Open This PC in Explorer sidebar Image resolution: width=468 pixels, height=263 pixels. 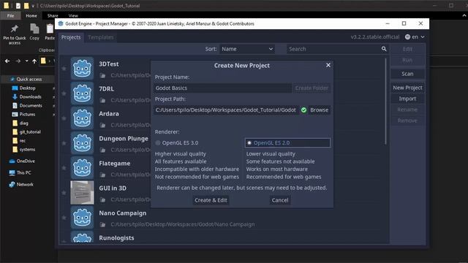tap(24, 172)
